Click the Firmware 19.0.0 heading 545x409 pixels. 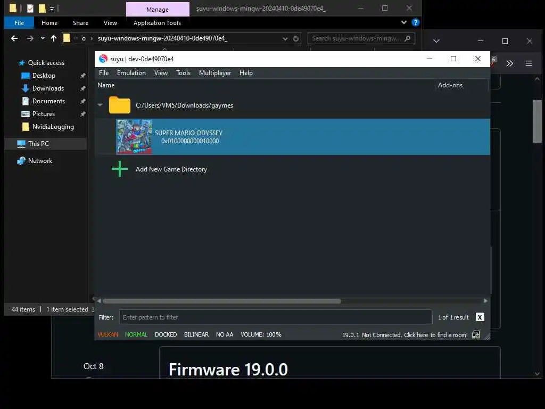[228, 370]
